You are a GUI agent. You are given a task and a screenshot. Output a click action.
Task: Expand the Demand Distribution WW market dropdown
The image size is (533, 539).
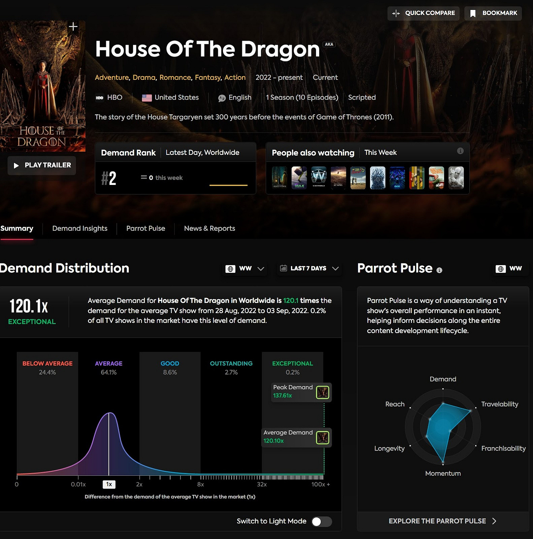245,268
